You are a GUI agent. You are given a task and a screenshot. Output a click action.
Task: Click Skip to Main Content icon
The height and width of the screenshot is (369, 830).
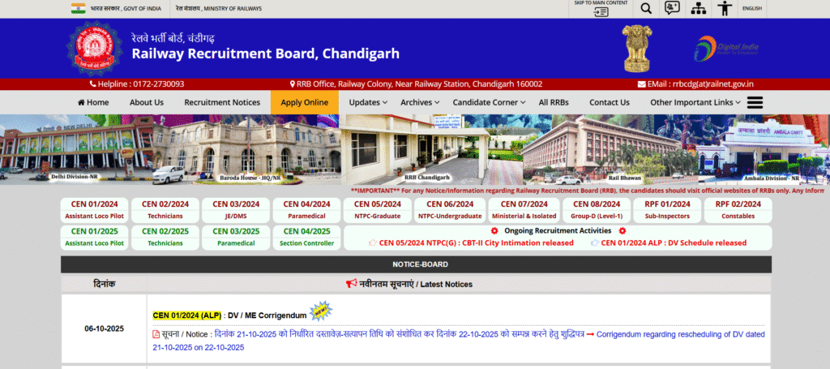point(601,11)
